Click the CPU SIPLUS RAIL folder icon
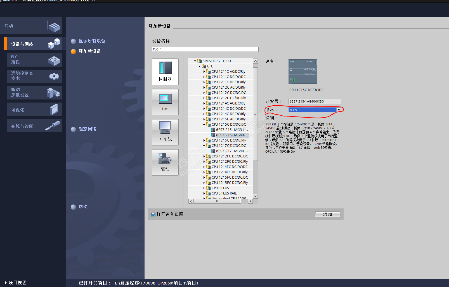The image size is (449, 287). point(208,193)
